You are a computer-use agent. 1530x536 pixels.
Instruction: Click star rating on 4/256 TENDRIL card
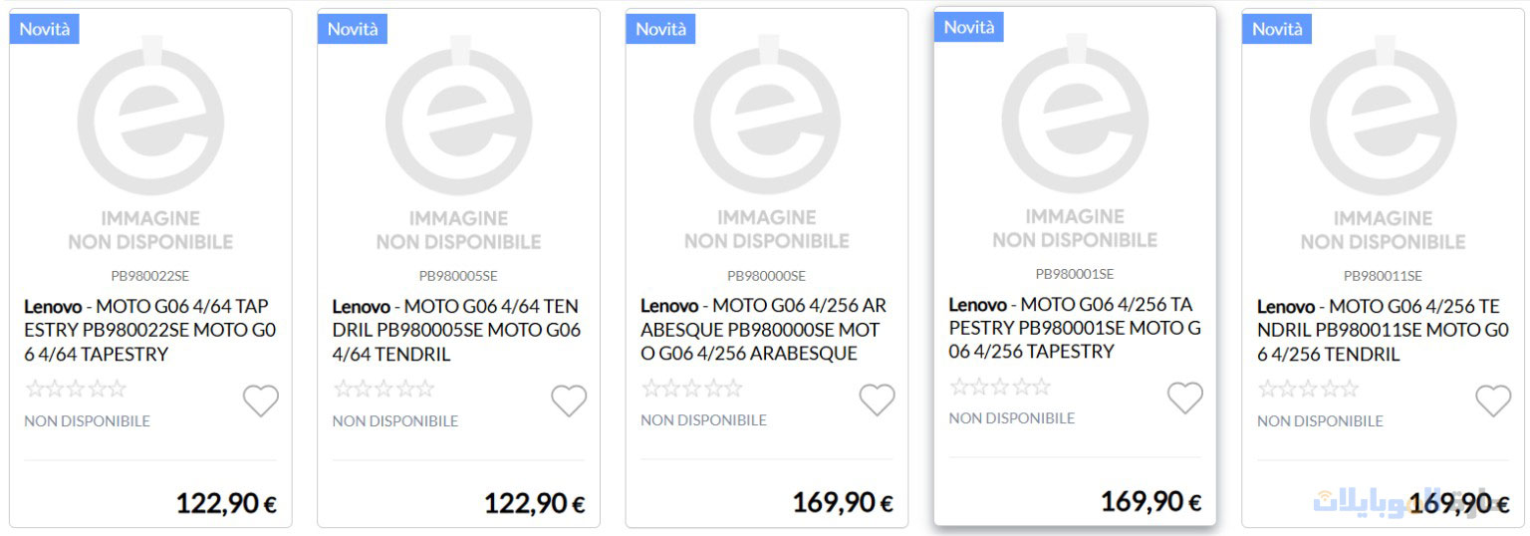[x=1308, y=389]
